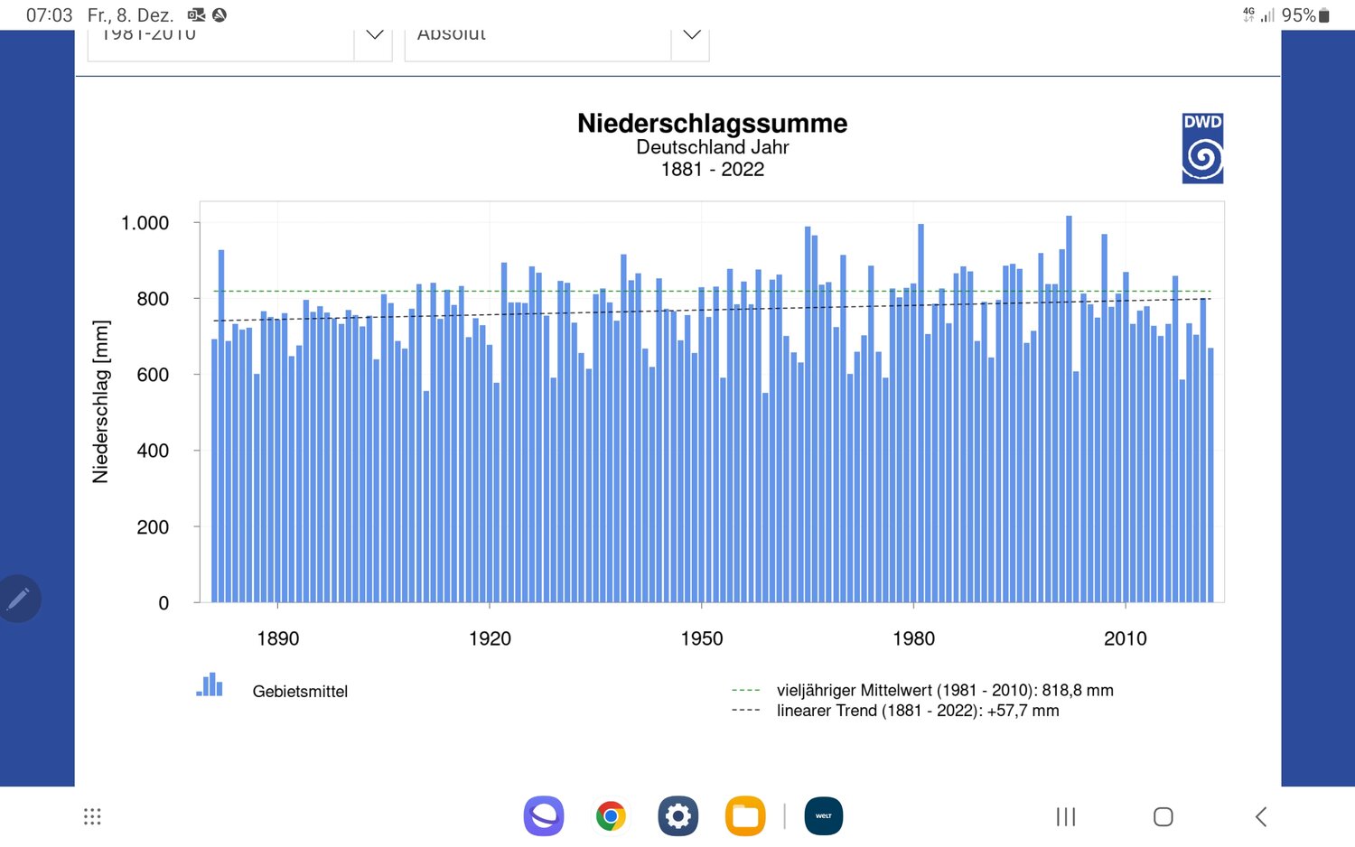1355x847 pixels.
Task: Open the 1981-2010 reference period dropdown
Action: click(239, 41)
